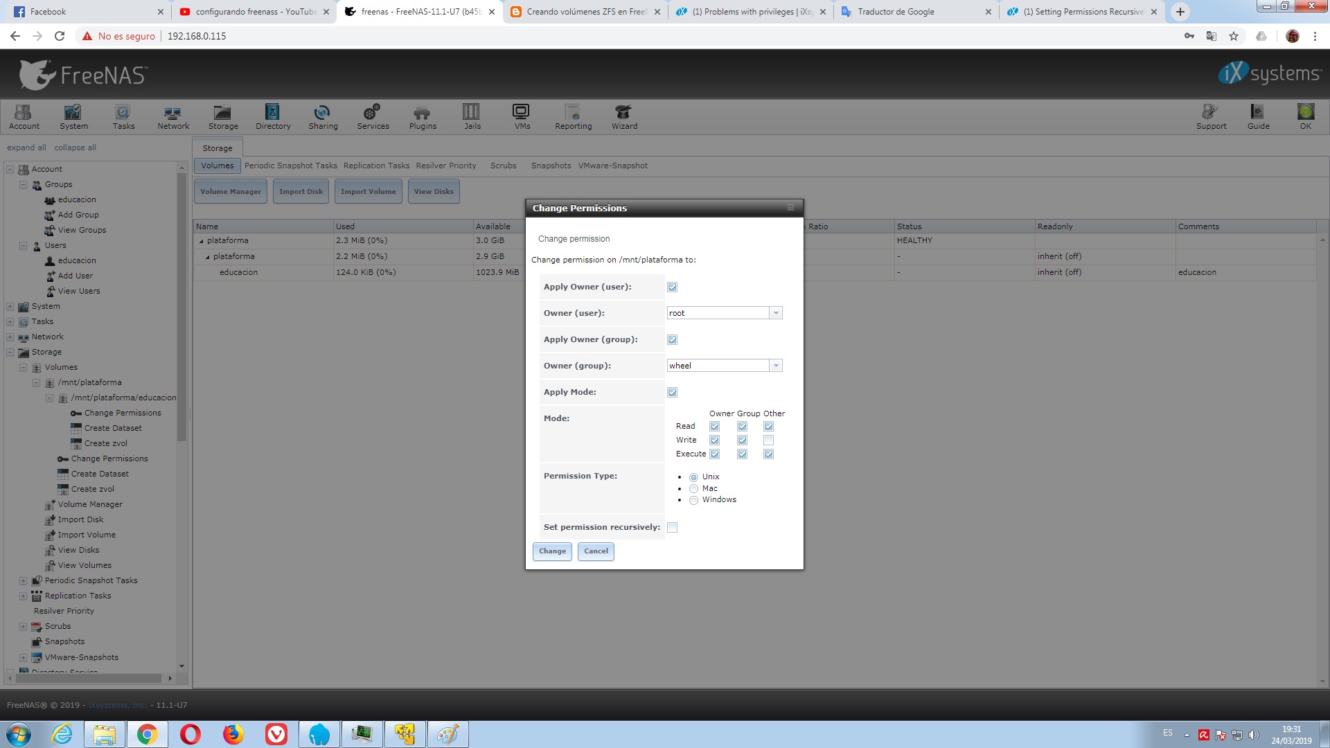Expand the Network tree node
The width and height of the screenshot is (1330, 748).
point(10,337)
